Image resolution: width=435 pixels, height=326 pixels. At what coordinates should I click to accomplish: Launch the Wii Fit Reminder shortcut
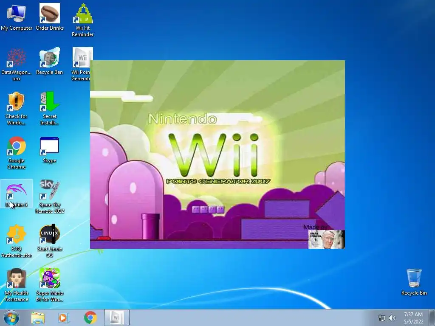[83, 20]
